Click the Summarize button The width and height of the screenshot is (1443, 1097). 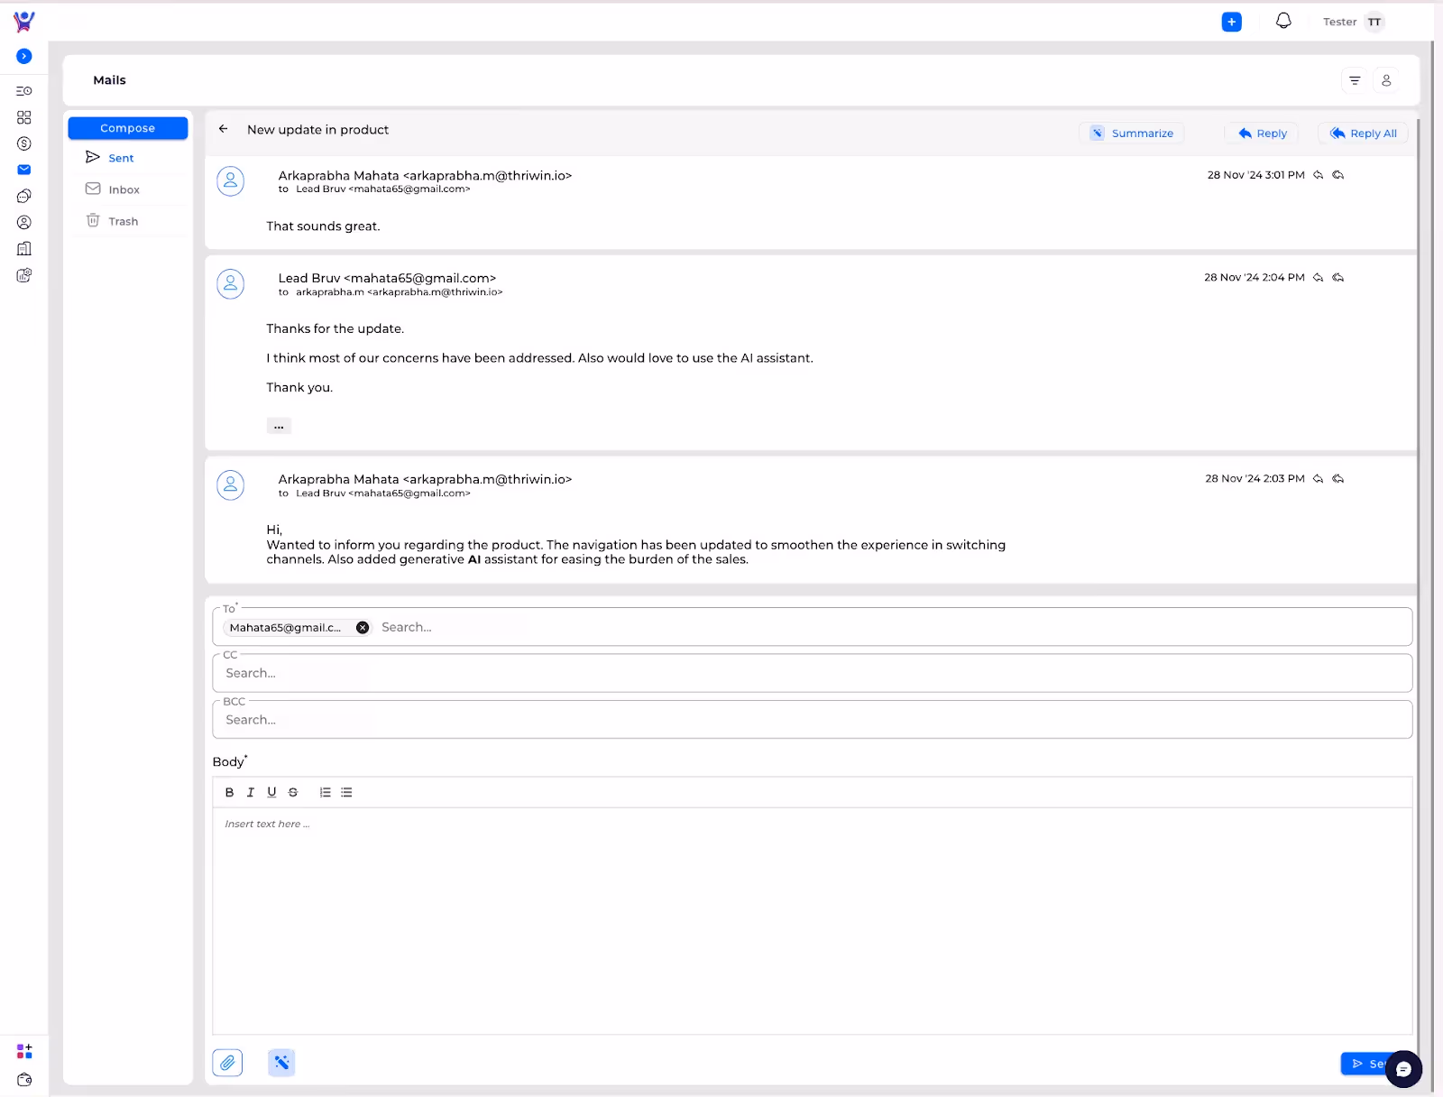[1132, 133]
